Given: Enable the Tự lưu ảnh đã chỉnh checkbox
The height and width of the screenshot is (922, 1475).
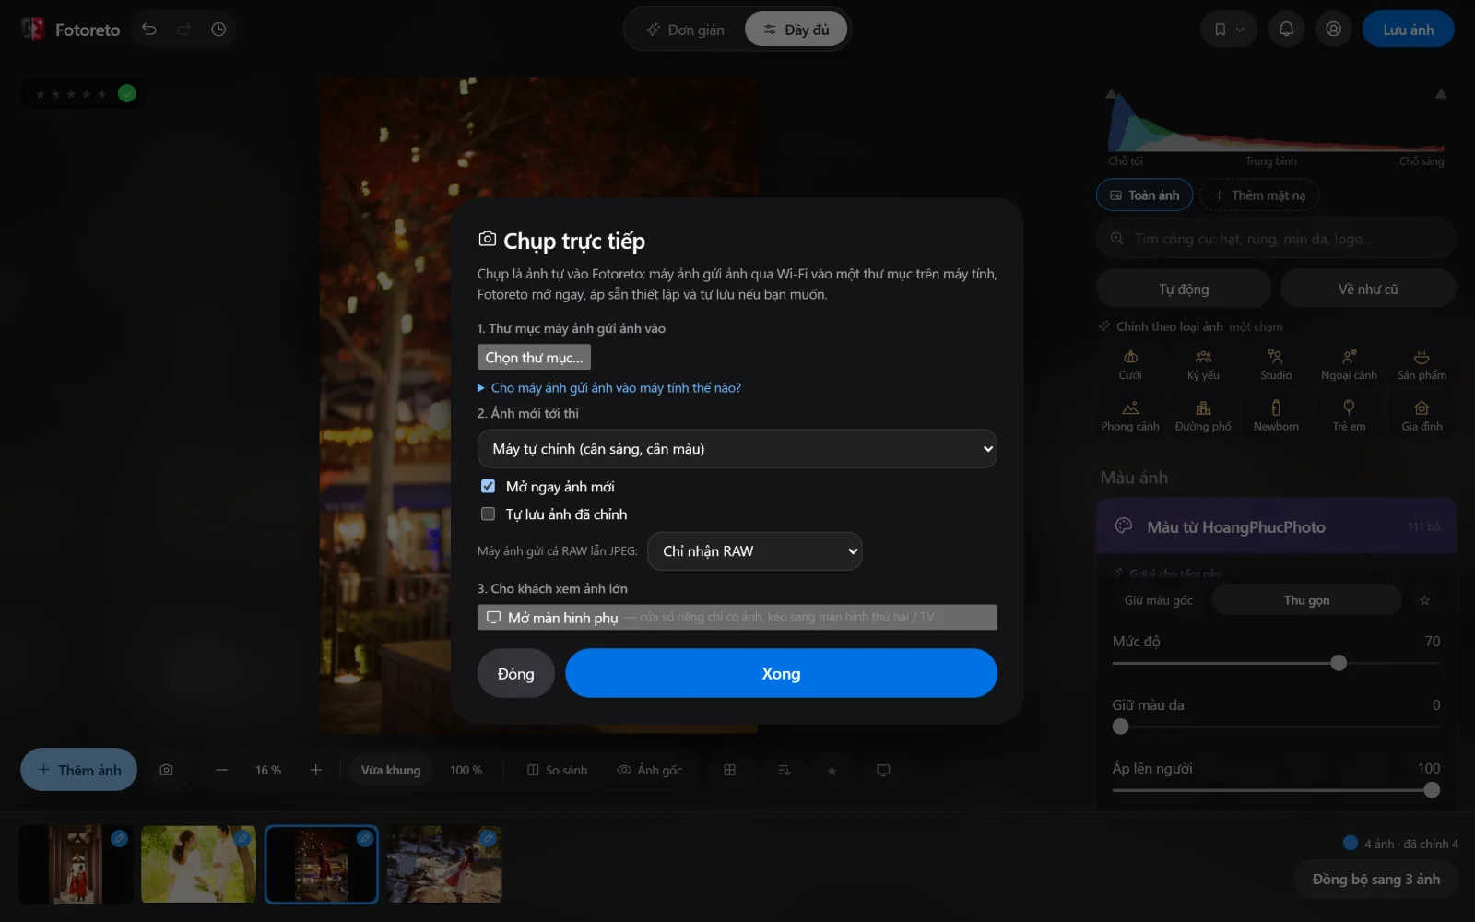Looking at the screenshot, I should point(488,514).
